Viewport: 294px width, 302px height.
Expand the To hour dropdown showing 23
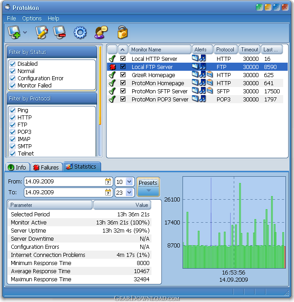(129, 192)
